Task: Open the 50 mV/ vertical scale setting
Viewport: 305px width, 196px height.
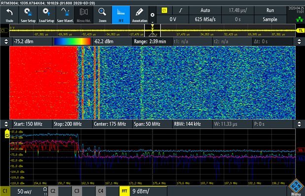Action: coord(25,192)
